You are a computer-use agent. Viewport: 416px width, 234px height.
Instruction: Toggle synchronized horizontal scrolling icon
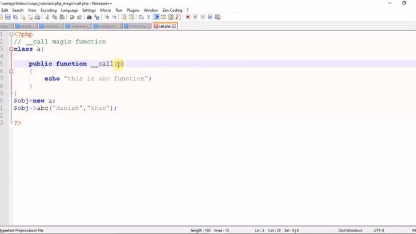pos(131,18)
